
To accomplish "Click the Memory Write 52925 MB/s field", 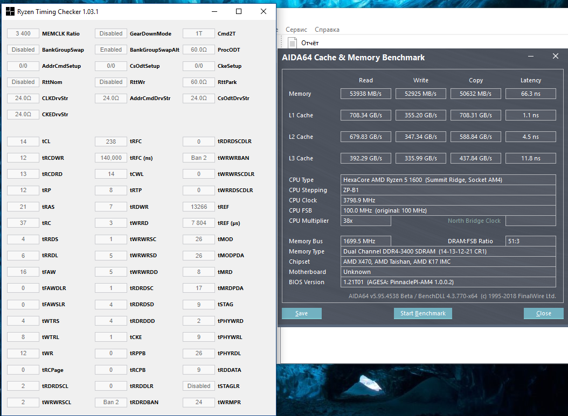I will coord(420,94).
